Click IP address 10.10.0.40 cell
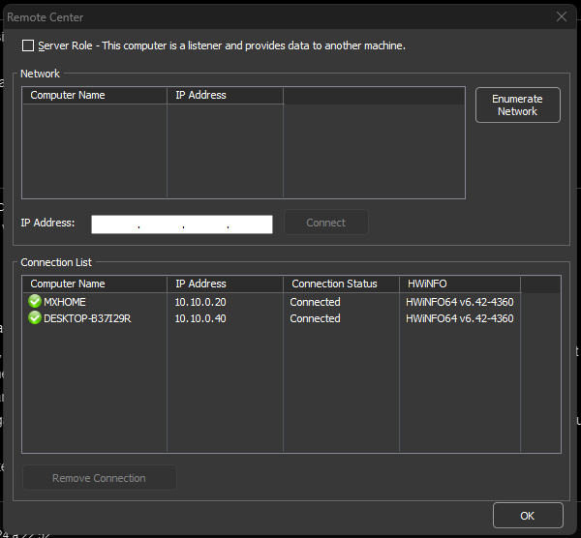581x538 pixels. coord(200,318)
